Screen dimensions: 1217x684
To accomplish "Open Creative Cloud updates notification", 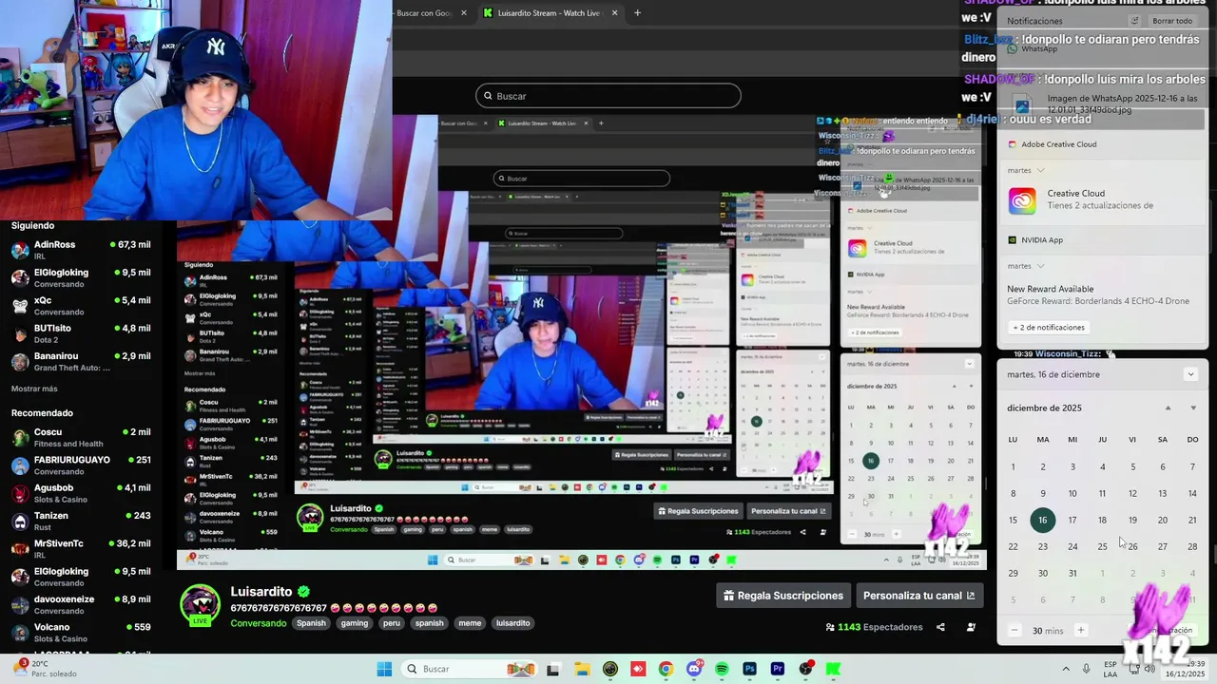I will pyautogui.click(x=1103, y=199).
